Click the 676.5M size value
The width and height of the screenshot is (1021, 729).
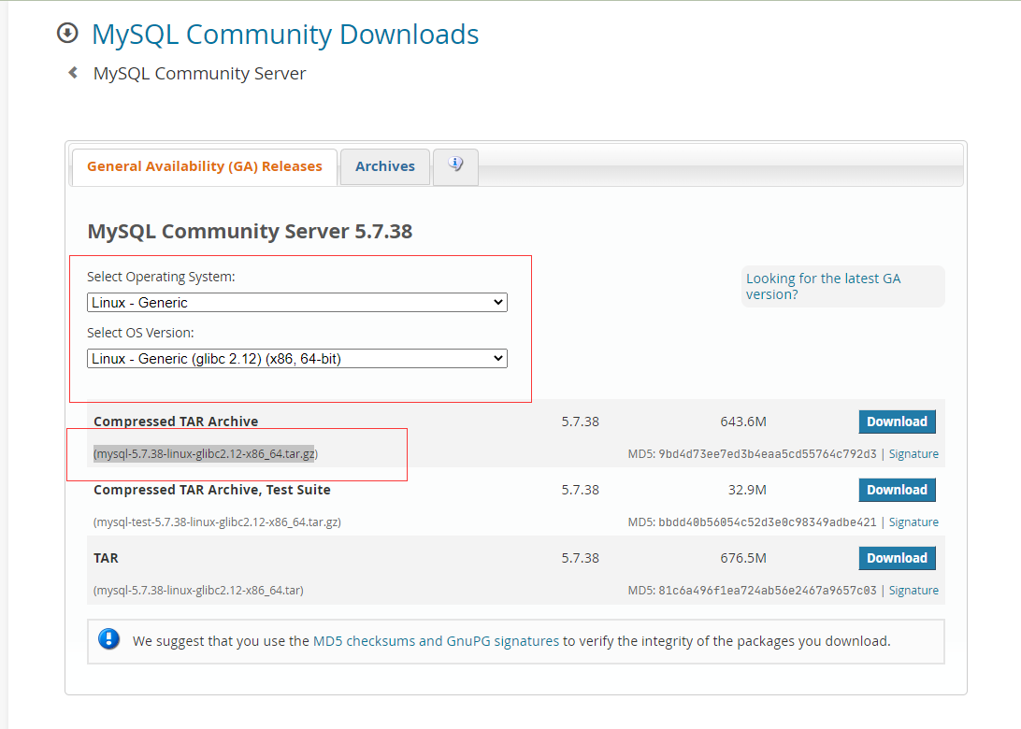pos(743,559)
